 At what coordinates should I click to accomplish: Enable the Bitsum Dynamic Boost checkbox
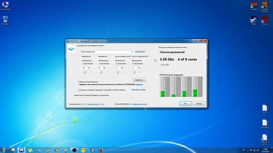click(x=79, y=82)
